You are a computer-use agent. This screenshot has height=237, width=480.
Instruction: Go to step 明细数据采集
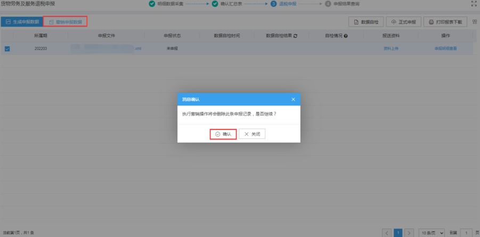(166, 4)
